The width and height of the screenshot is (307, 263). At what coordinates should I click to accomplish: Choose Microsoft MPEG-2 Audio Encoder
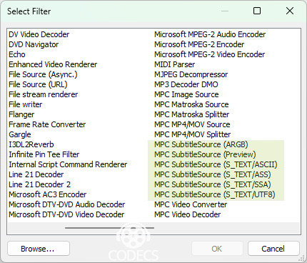(x=210, y=34)
